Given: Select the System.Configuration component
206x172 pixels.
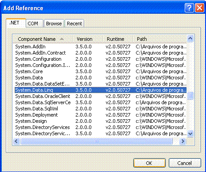Looking at the screenshot, I should [x=101, y=59].
